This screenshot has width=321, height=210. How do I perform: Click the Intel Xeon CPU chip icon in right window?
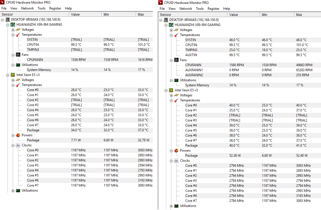coord(171,90)
